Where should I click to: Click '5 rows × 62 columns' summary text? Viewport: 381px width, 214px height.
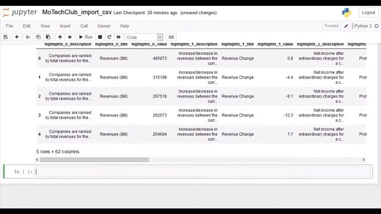pos(58,152)
